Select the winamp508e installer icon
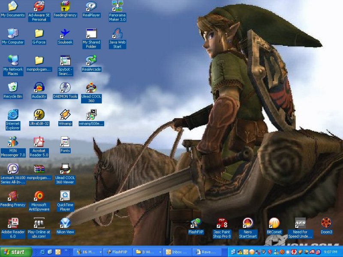This screenshot has height=257, width=343. coord(91,117)
